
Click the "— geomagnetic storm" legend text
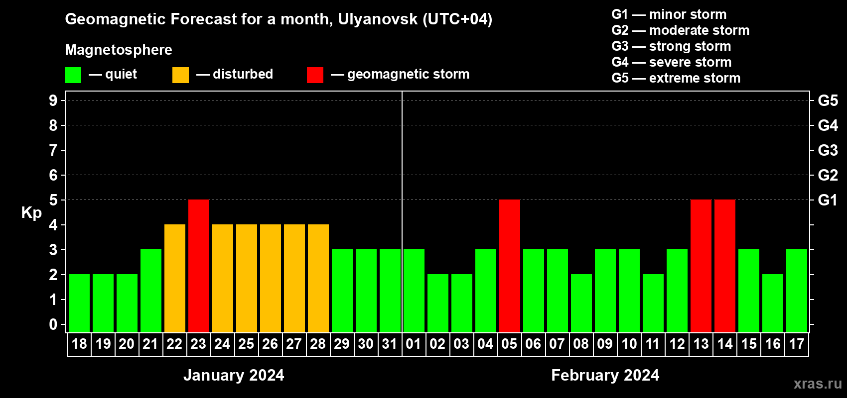click(400, 74)
